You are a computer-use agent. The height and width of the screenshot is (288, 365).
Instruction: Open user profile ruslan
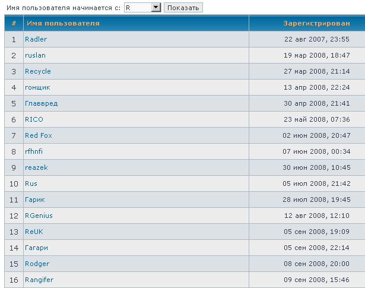[x=35, y=55]
